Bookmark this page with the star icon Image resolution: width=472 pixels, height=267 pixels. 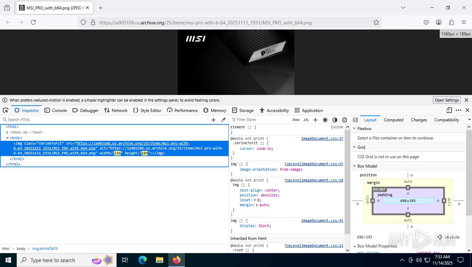click(376, 22)
